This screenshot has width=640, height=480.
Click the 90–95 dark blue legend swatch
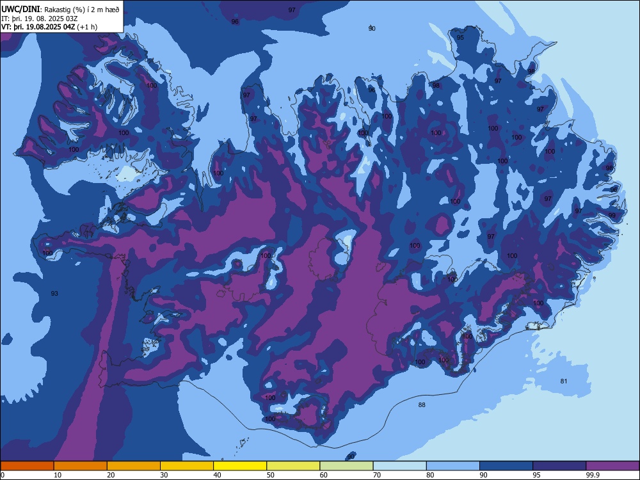coord(506,466)
